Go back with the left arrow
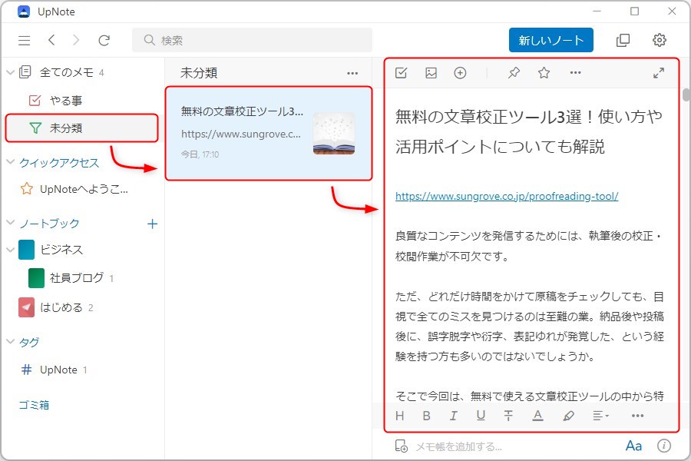The height and width of the screenshot is (461, 691). coord(51,40)
